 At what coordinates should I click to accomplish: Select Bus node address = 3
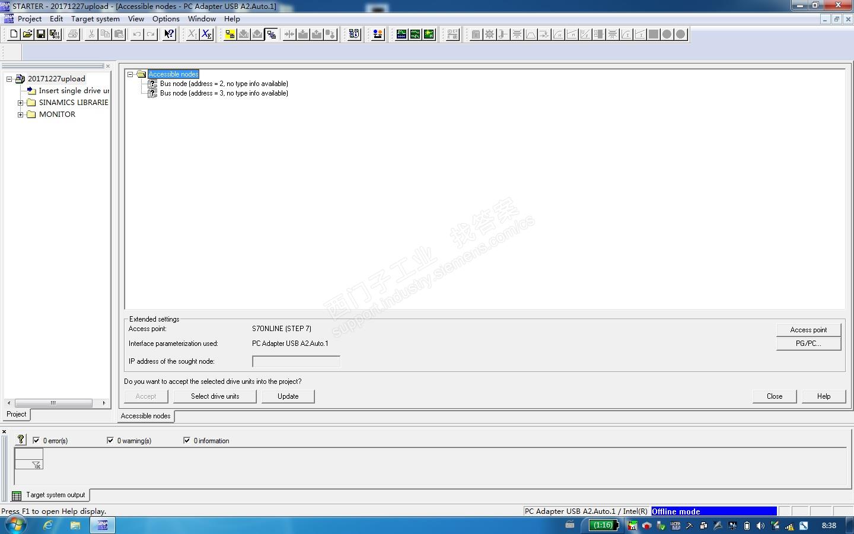pos(224,93)
